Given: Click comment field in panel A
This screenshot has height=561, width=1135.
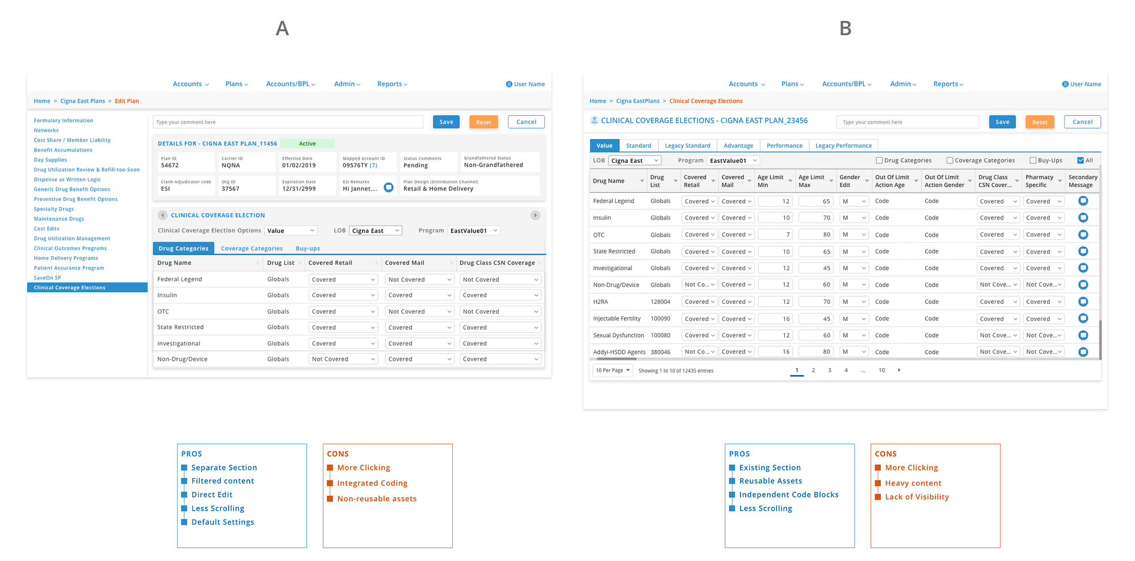Looking at the screenshot, I should [288, 122].
